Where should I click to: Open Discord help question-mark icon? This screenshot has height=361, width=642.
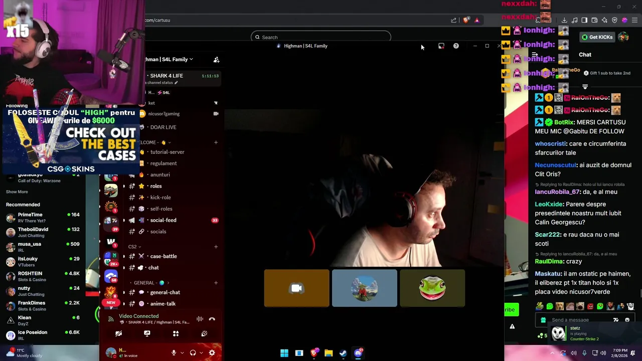click(456, 46)
